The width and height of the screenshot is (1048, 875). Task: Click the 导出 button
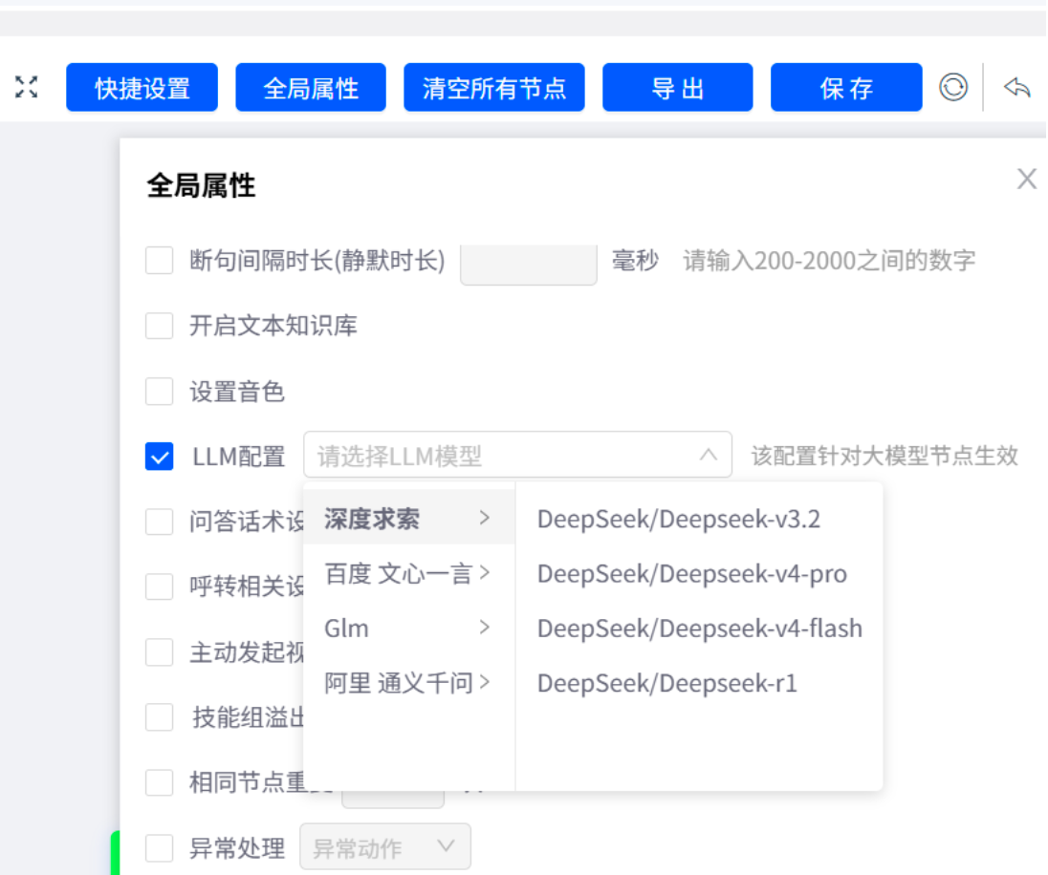pyautogui.click(x=678, y=88)
